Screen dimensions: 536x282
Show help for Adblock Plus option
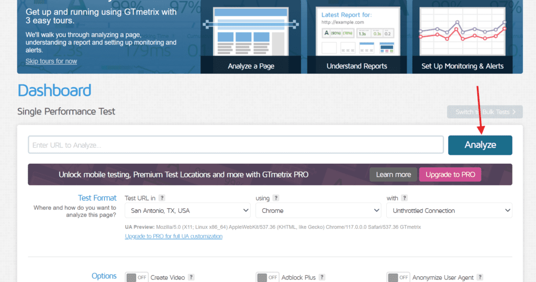[322, 277]
